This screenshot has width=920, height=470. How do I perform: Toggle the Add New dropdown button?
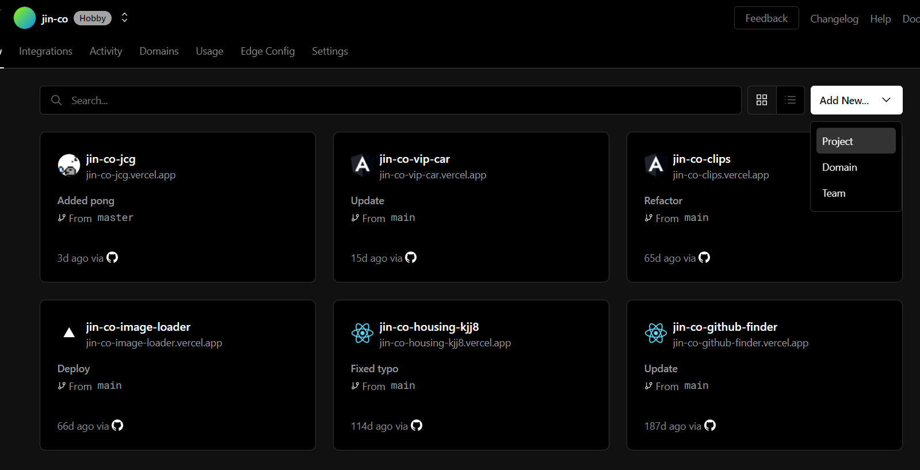tap(856, 100)
